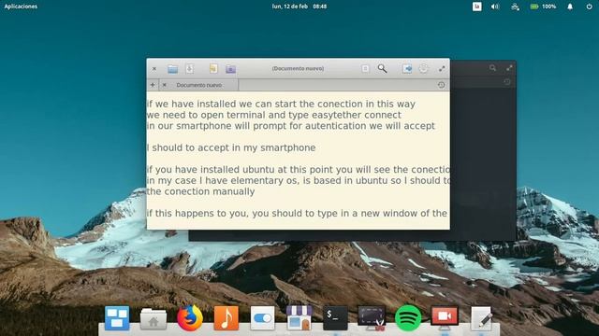Click the line starting 'in my case I have elementary'
The image size is (599, 336).
299,180
